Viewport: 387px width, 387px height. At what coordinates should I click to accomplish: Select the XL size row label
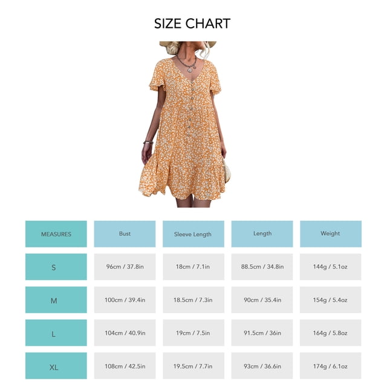pyautogui.click(x=56, y=366)
